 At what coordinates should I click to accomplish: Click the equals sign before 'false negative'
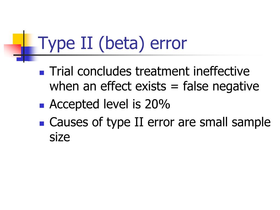point(174,87)
